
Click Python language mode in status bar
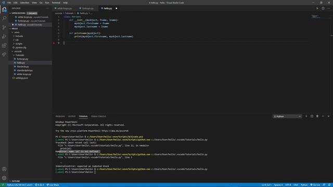click(304, 185)
